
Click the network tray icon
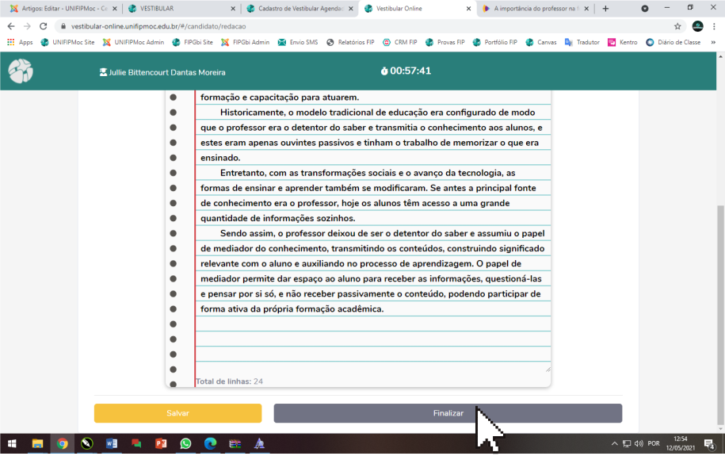click(627, 443)
